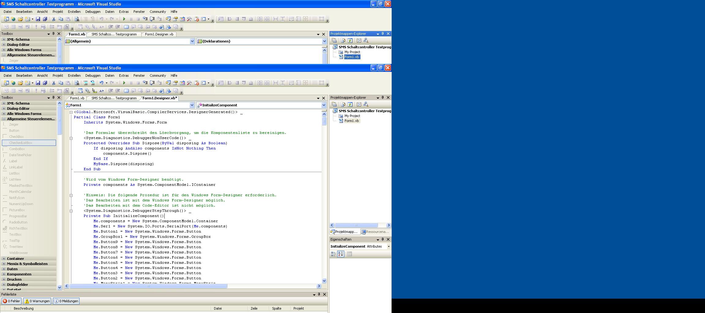Toggle pin on lower Projektmappen-Explorer header
The image size is (705, 313).
tap(382, 98)
